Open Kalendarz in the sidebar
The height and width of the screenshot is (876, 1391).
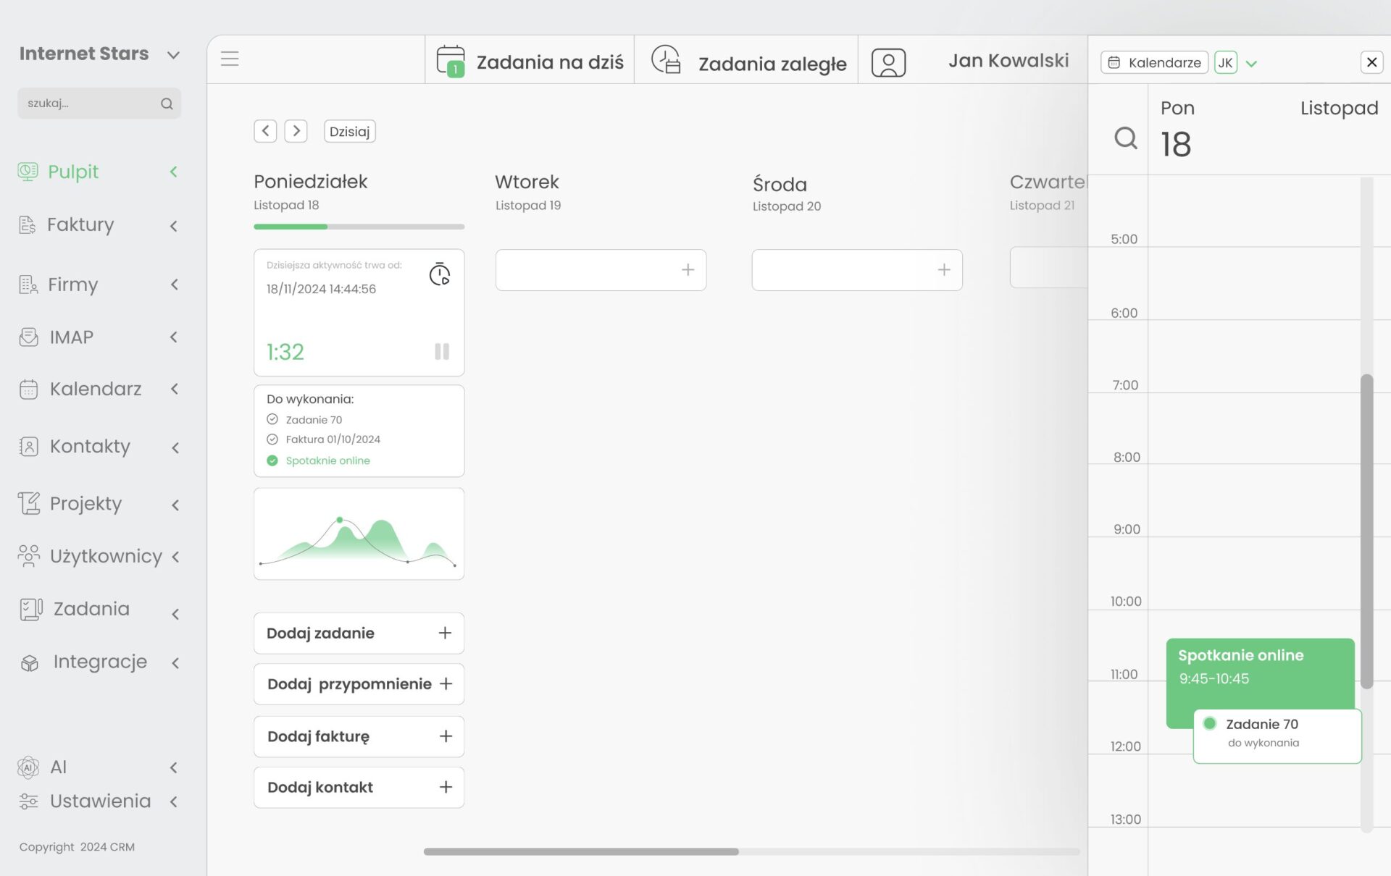pos(95,389)
